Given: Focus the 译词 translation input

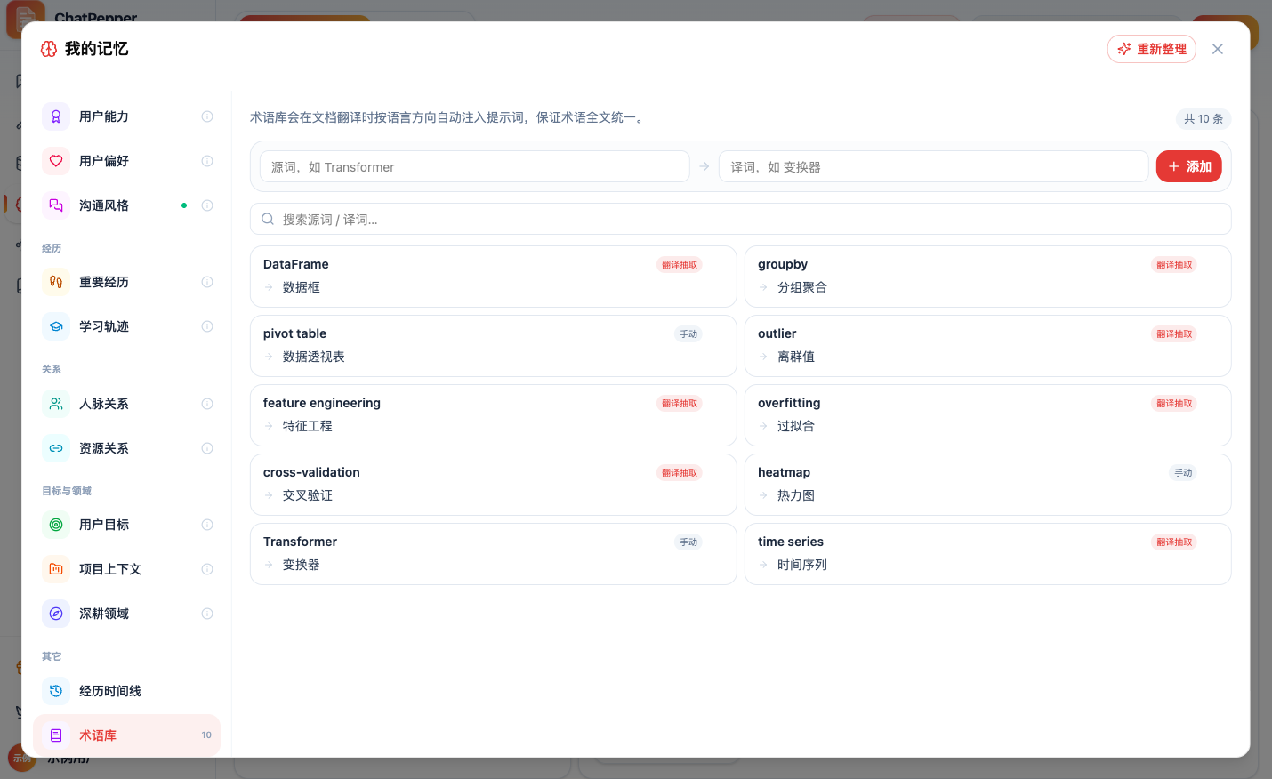Looking at the screenshot, I should (933, 166).
